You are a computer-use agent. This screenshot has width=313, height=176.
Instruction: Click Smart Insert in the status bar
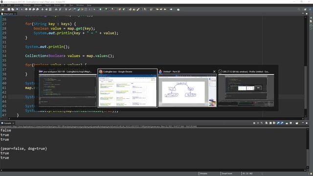[227, 174]
